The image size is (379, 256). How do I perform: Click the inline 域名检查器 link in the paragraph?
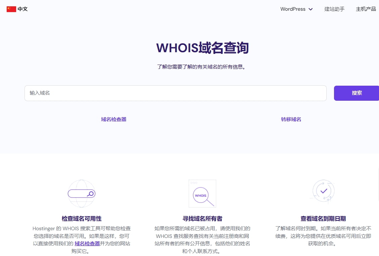(87, 244)
